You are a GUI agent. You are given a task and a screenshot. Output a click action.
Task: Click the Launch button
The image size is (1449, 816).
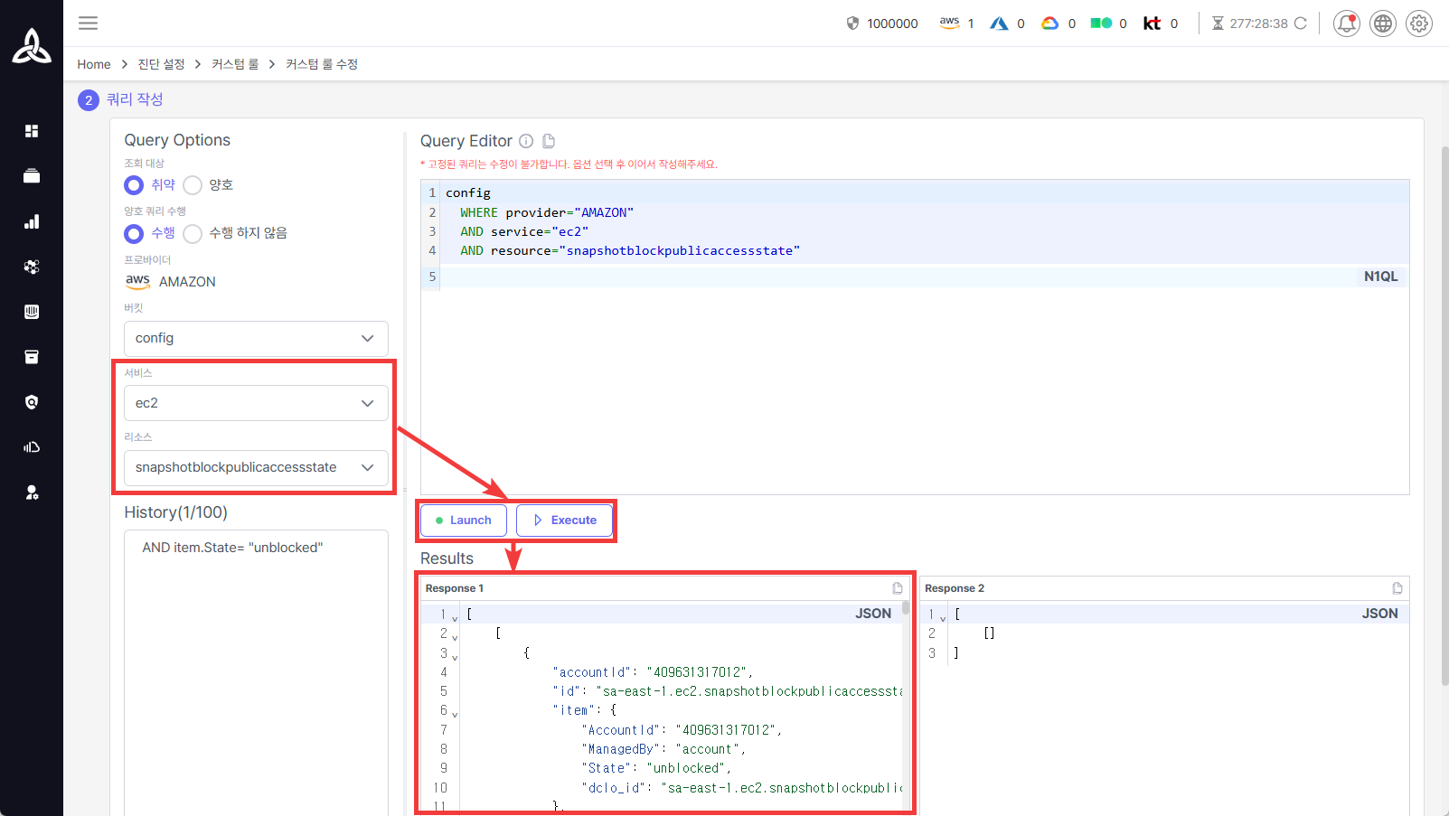pyautogui.click(x=463, y=521)
